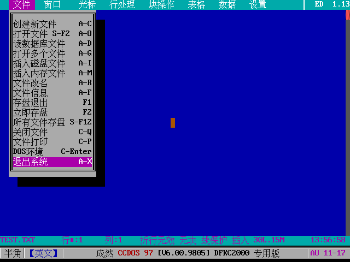Choose highlighted 退出系统 menu entry
This screenshot has width=350, height=262.
pyautogui.click(x=52, y=162)
